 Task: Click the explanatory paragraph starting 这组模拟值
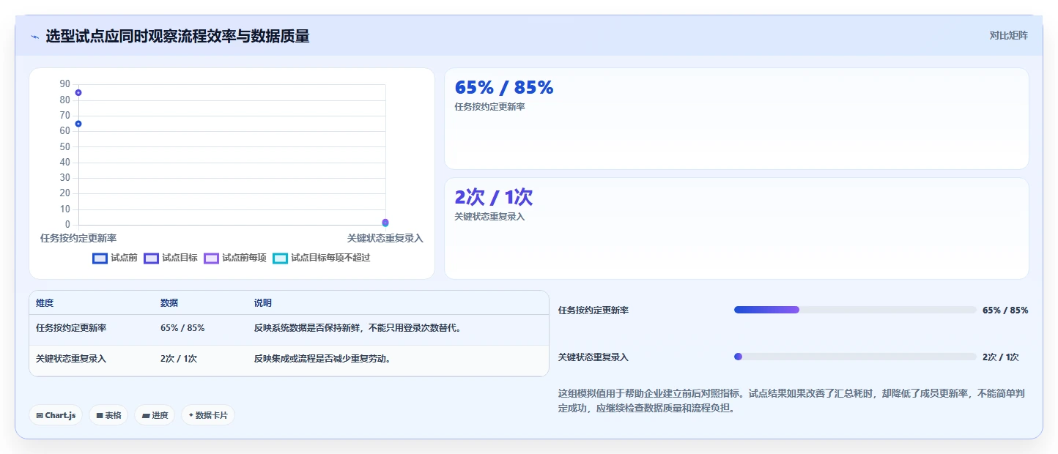click(x=793, y=401)
